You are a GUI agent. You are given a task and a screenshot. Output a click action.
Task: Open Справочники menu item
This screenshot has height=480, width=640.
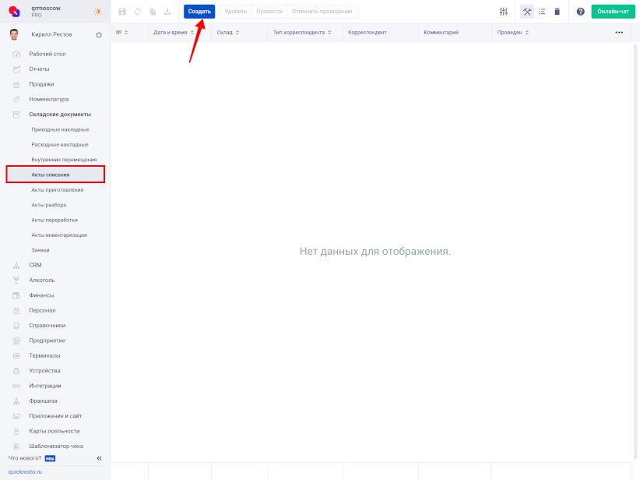(47, 326)
